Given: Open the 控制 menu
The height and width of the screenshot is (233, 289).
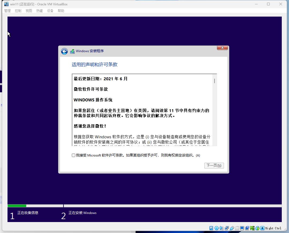Looking at the screenshot, I should (18, 11).
